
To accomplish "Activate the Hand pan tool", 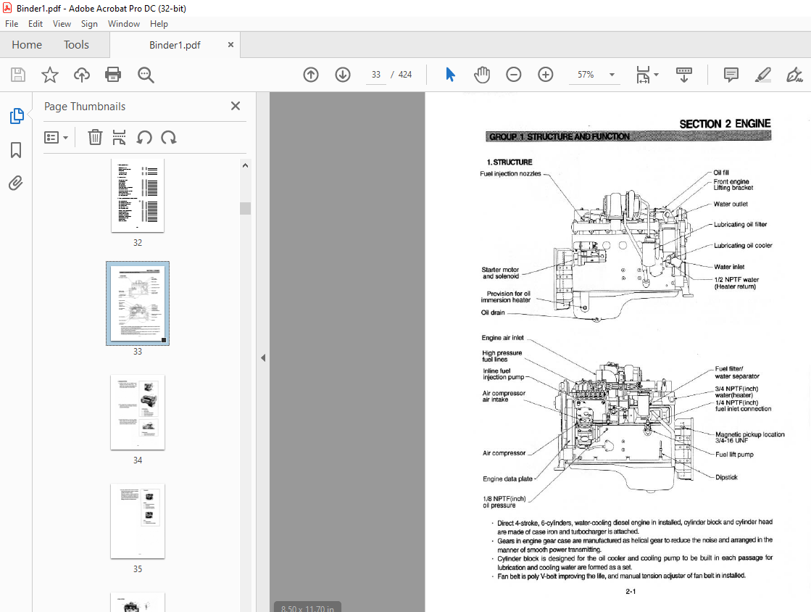I will 481,75.
